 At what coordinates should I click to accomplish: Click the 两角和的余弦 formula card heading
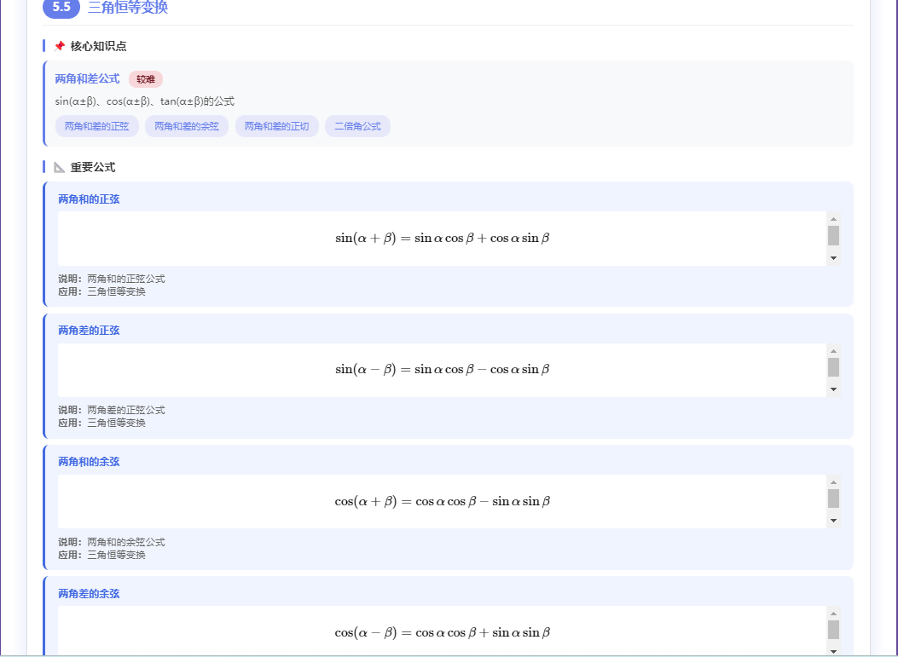89,462
